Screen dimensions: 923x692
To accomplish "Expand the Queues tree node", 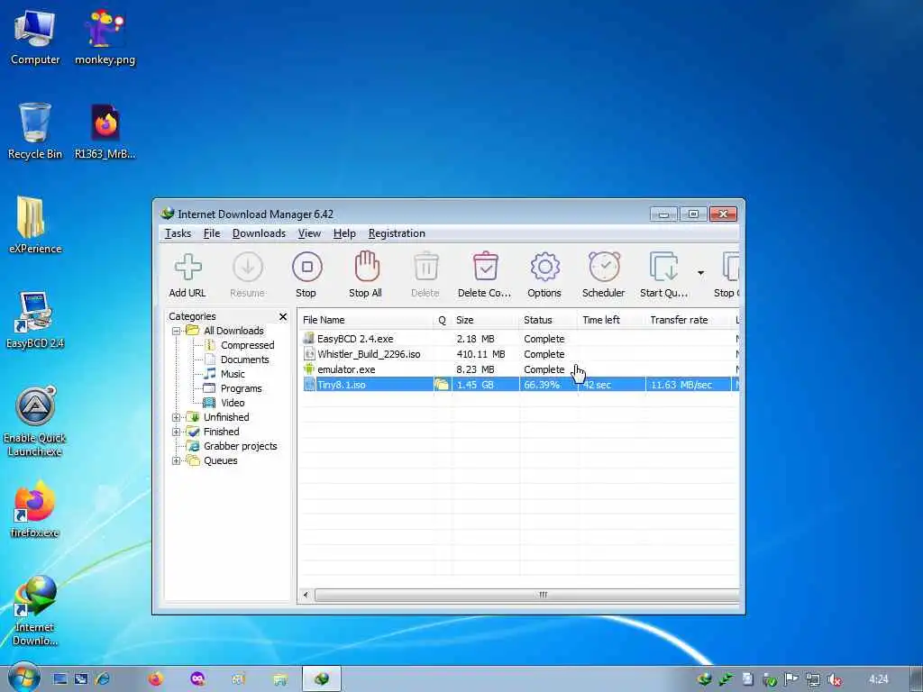I will point(176,460).
